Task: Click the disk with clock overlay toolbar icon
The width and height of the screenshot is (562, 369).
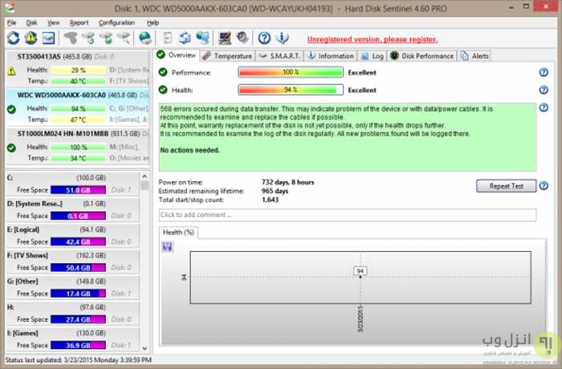Action: coord(88,38)
